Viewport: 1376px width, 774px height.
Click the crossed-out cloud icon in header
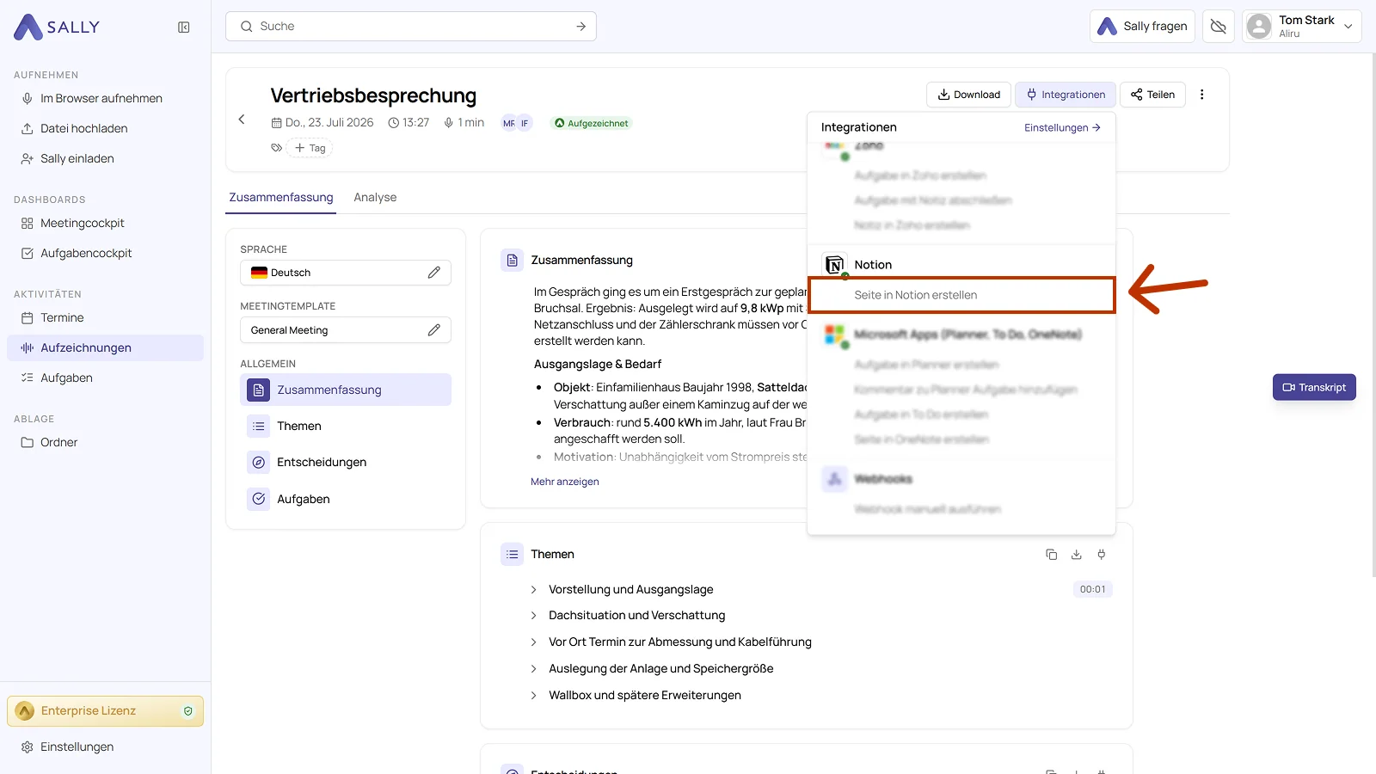pos(1219,27)
